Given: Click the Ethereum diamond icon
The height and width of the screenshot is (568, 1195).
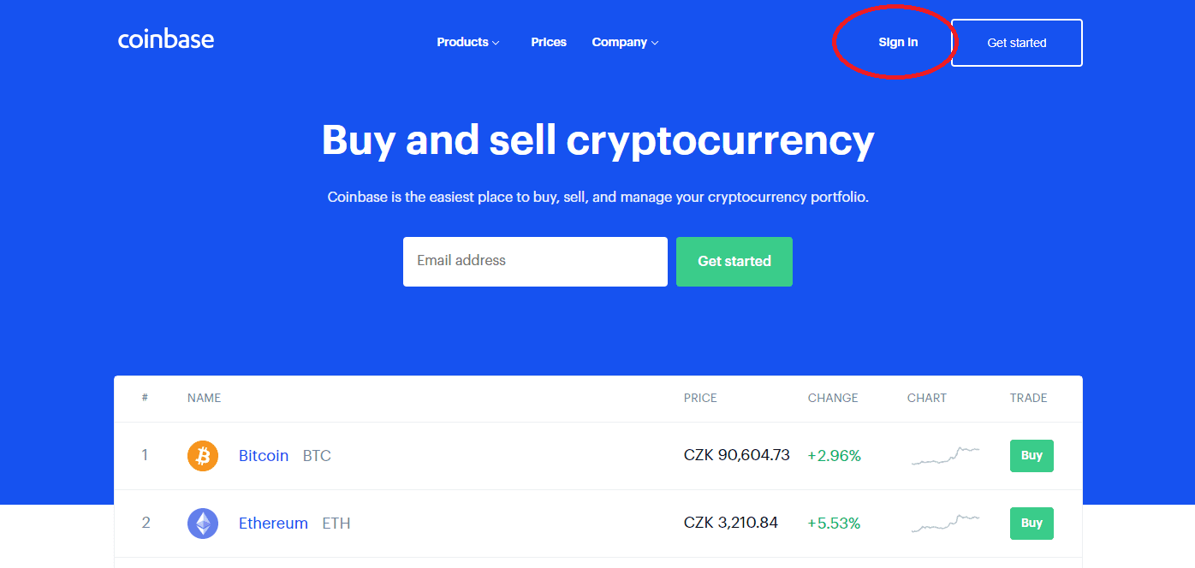Looking at the screenshot, I should click(x=203, y=524).
